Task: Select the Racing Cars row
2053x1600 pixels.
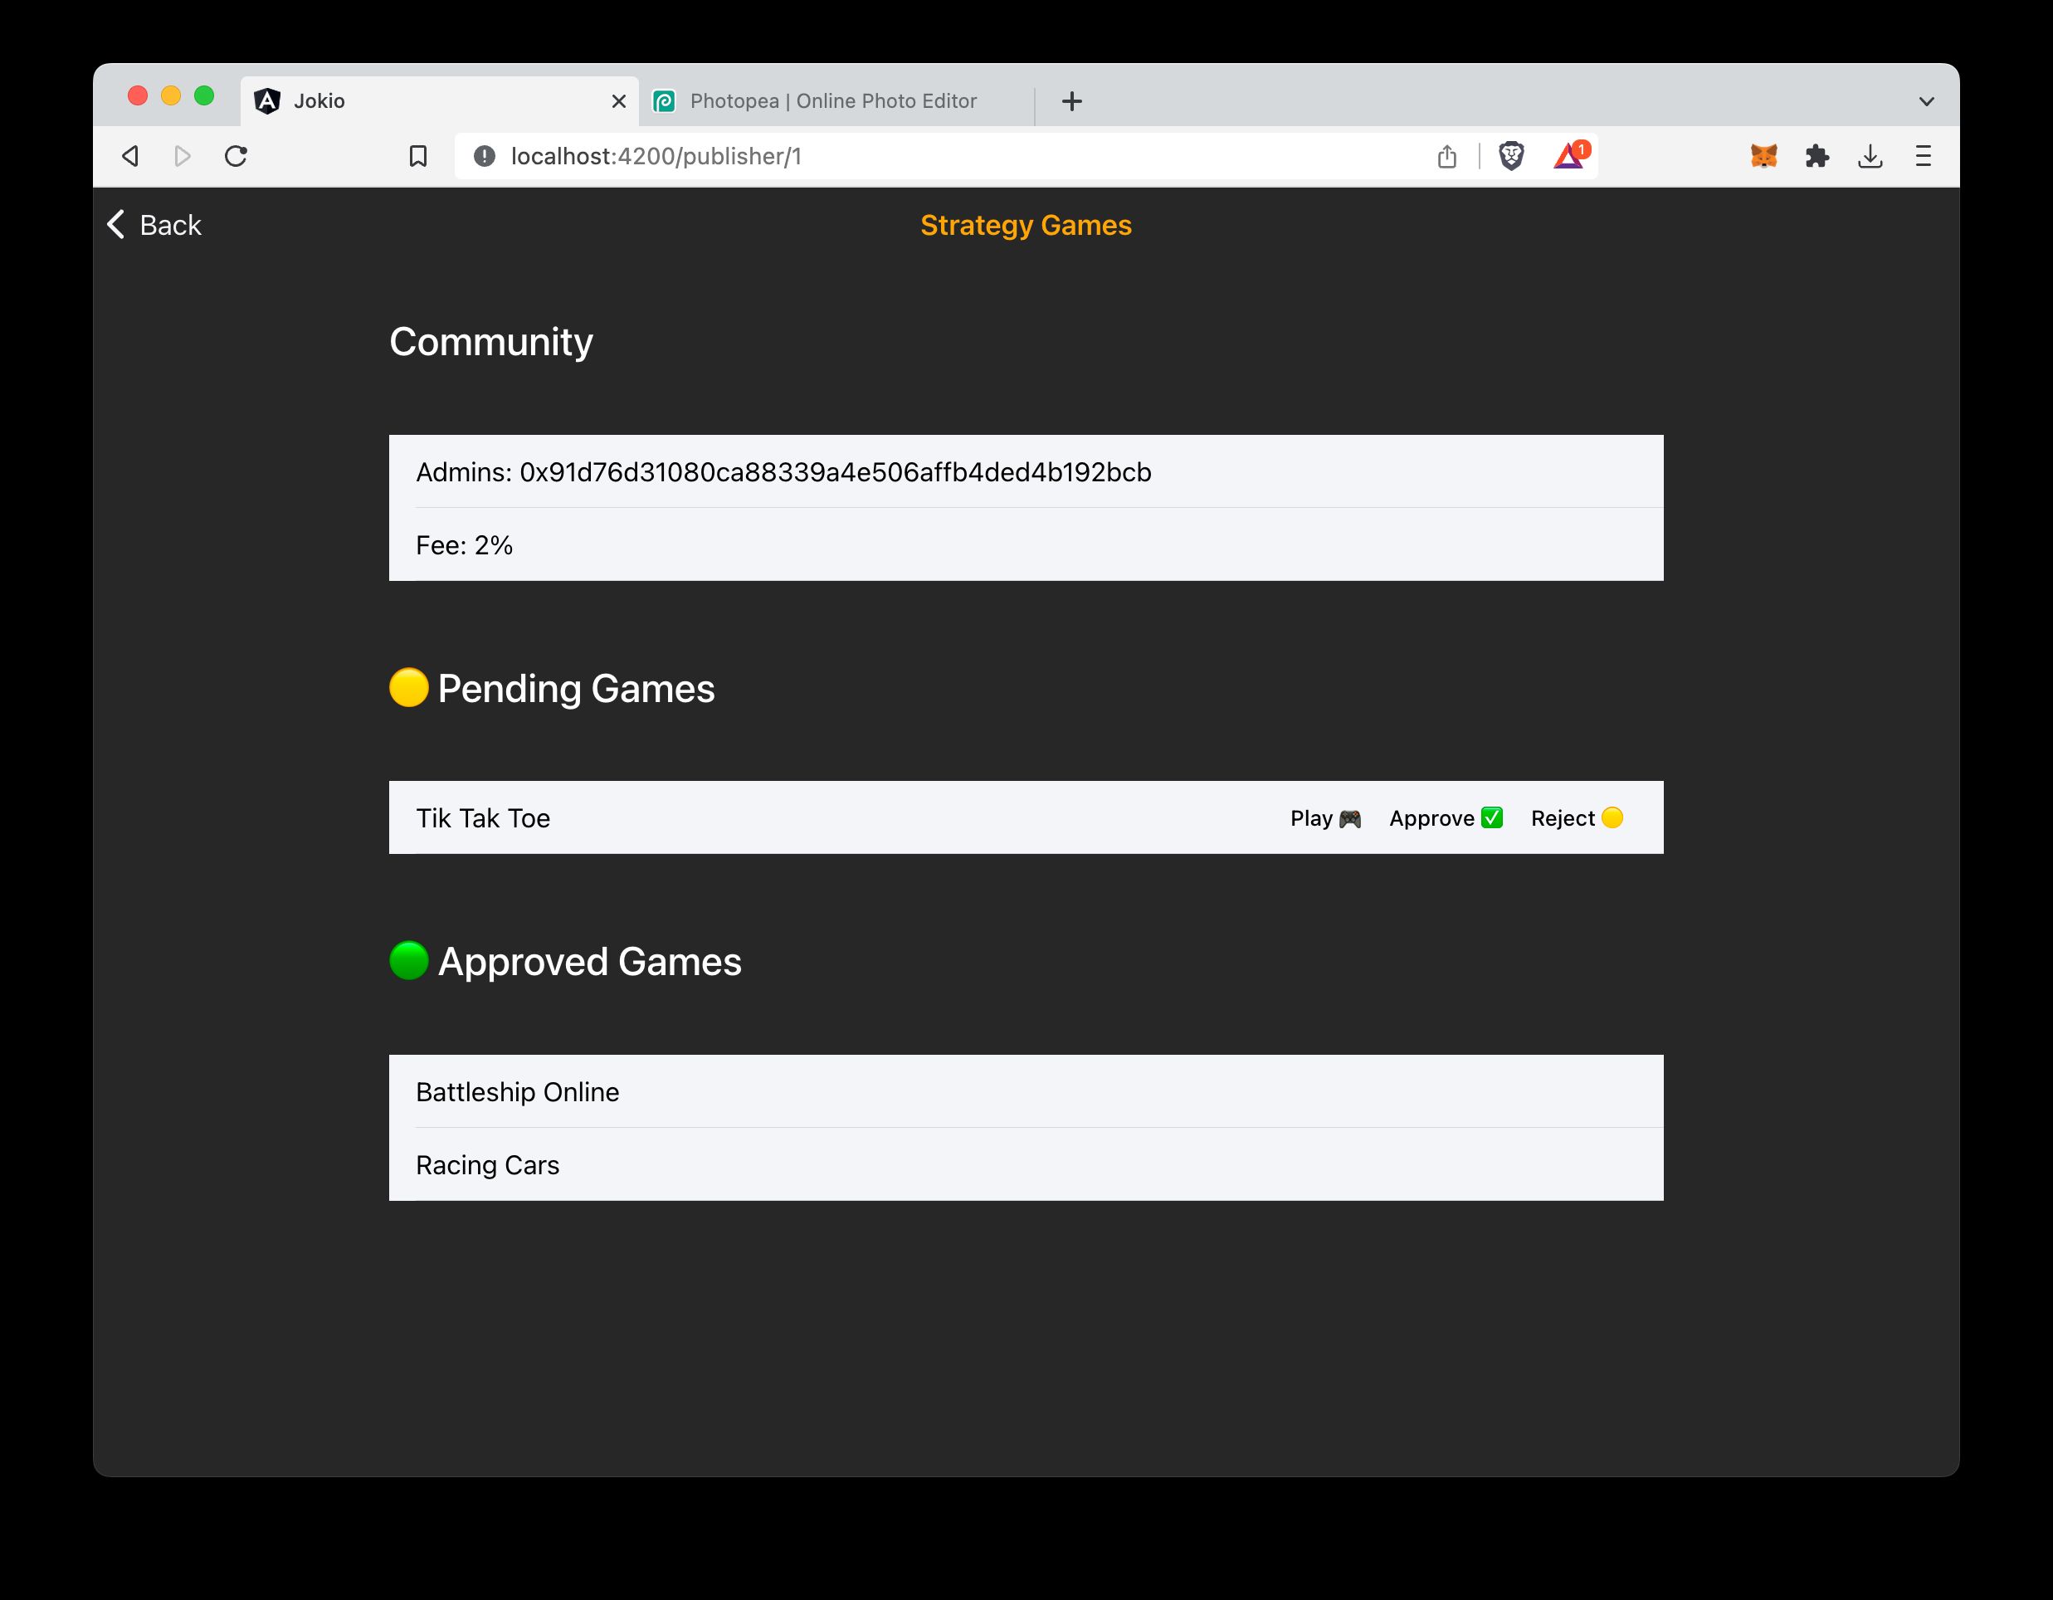Action: 1026,1165
